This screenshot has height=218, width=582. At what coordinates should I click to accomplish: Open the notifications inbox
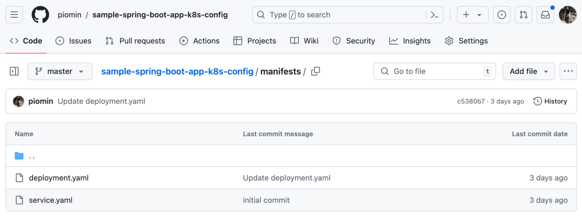(546, 15)
